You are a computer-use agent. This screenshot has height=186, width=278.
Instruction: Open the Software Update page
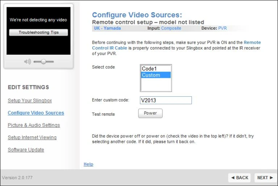click(x=26, y=150)
